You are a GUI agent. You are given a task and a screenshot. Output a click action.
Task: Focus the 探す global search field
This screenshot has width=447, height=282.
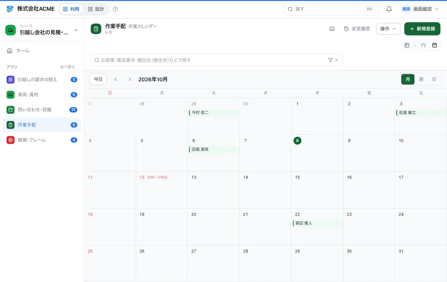coord(331,9)
